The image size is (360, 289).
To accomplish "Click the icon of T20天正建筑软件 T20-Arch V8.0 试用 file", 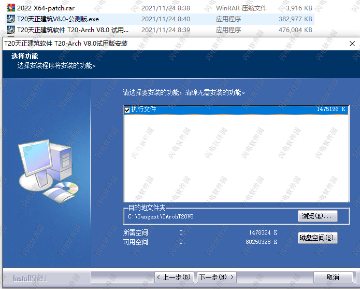I will pyautogui.click(x=10, y=30).
